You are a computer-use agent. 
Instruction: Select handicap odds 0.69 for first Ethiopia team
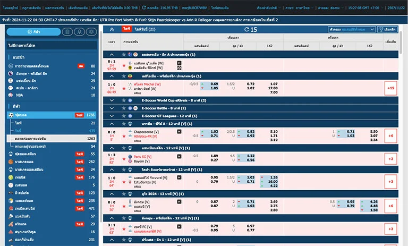tap(214, 84)
